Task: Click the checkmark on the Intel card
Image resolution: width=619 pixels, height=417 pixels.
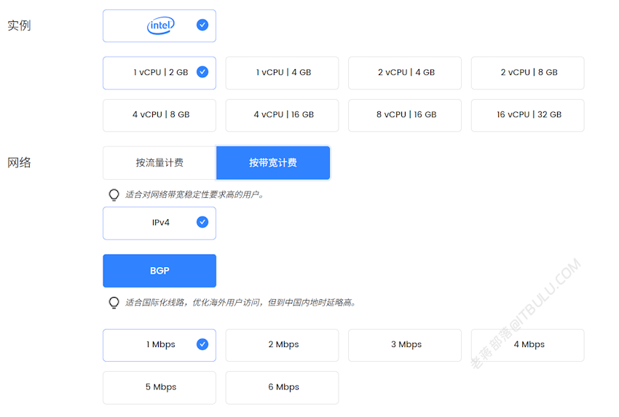Action: [202, 25]
